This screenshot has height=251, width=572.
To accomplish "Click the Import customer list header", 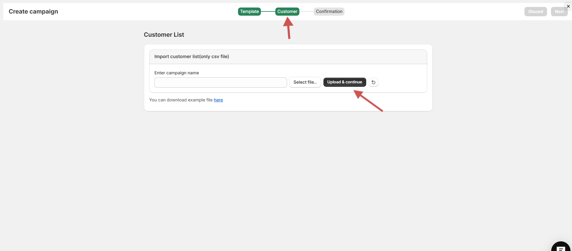I will pyautogui.click(x=192, y=57).
